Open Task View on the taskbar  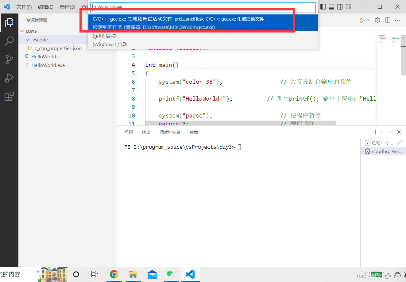95,274
